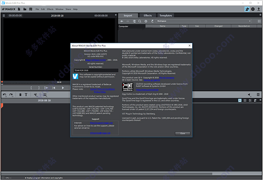This screenshot has height=180, width=263.
Task: Click the split object scissors tool
Action: (x=36, y=95)
